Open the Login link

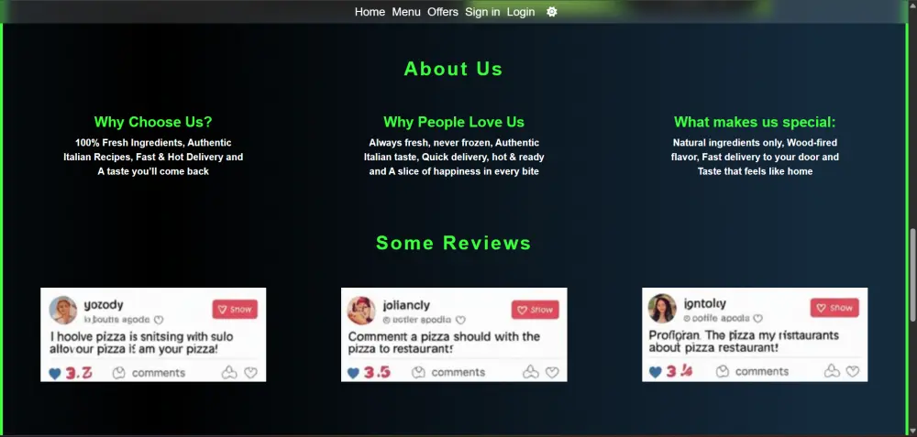point(521,12)
